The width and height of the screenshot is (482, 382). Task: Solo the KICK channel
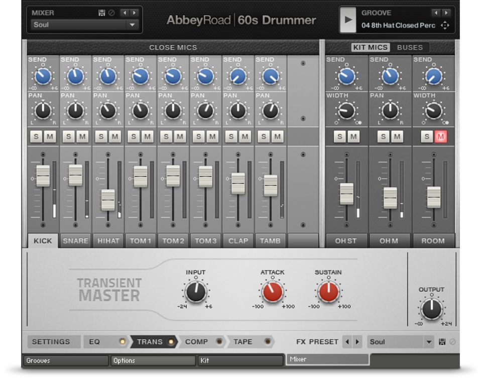[36, 137]
